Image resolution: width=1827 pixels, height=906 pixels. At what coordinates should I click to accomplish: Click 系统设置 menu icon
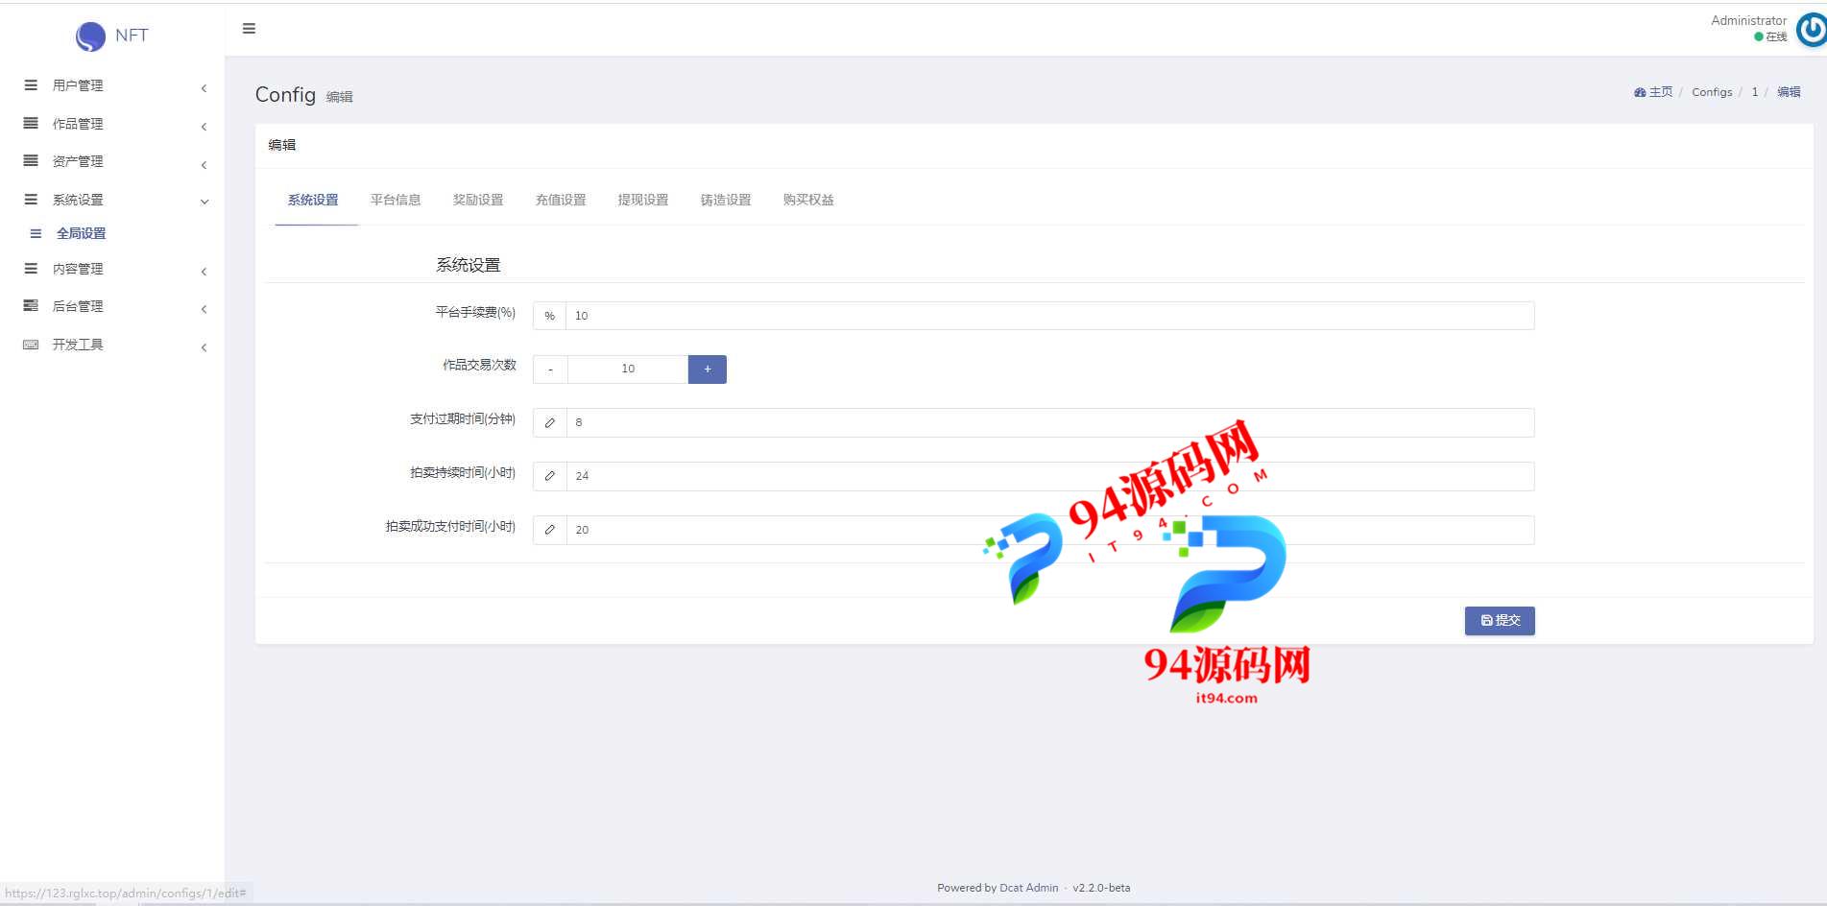(31, 200)
